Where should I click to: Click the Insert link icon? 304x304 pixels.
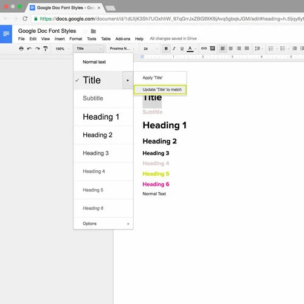click(204, 48)
